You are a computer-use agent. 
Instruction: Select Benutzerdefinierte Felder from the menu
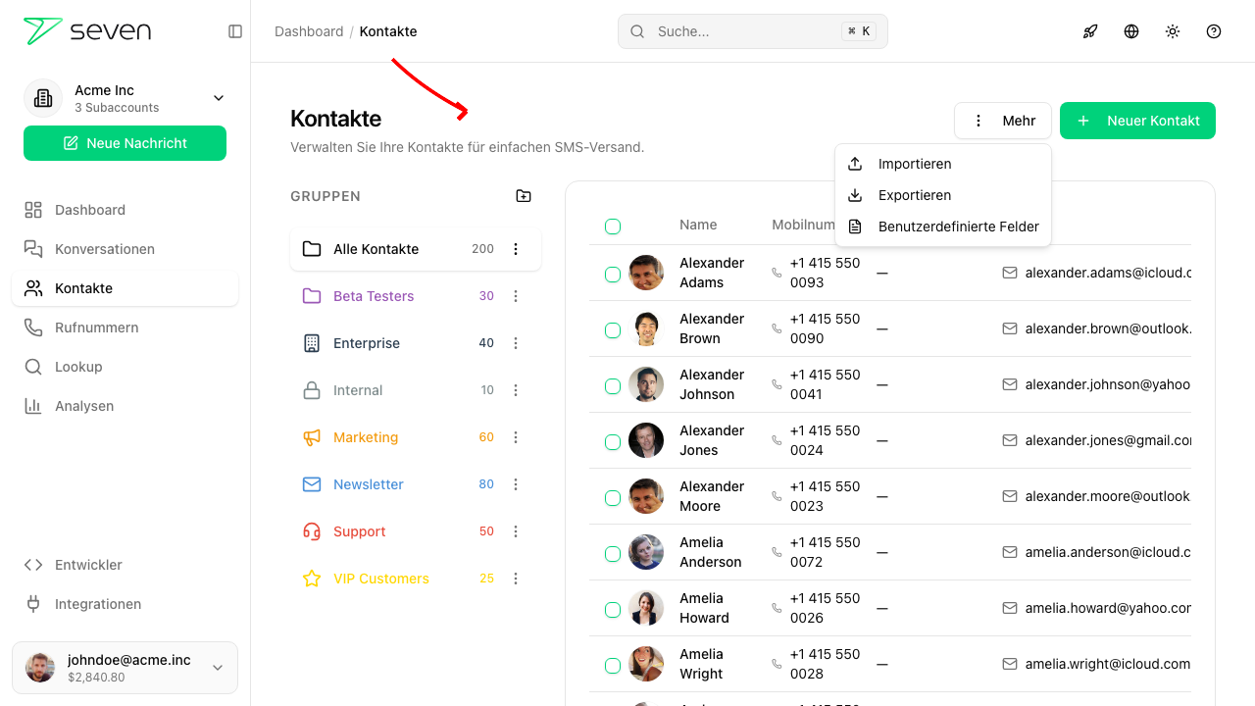(959, 227)
